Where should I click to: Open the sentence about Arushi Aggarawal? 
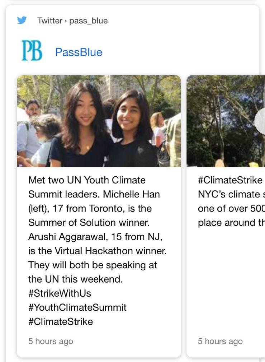(x=97, y=243)
